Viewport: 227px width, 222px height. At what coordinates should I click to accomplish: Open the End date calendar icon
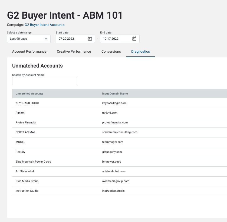pyautogui.click(x=134, y=39)
